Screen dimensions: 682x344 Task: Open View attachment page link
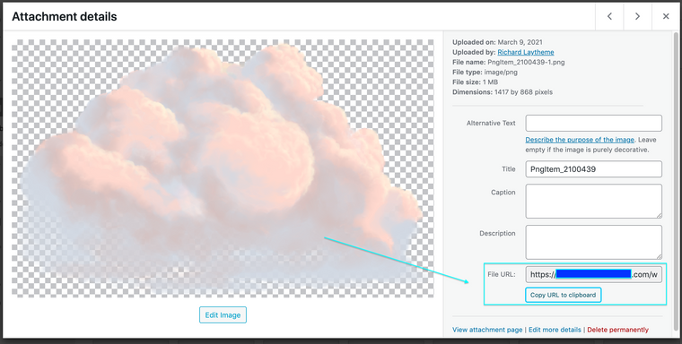[487, 330]
